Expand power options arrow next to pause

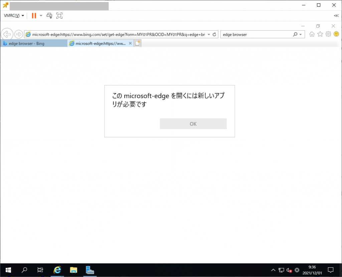pyautogui.click(x=41, y=16)
